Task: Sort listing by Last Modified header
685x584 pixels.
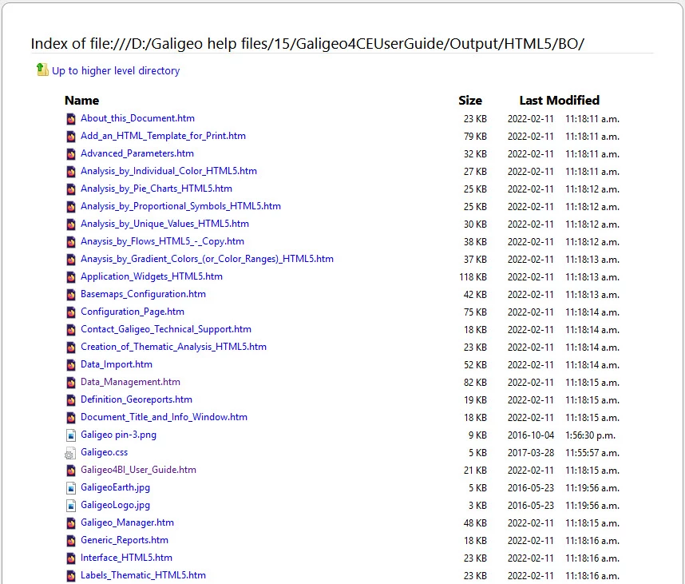Action: 559,101
